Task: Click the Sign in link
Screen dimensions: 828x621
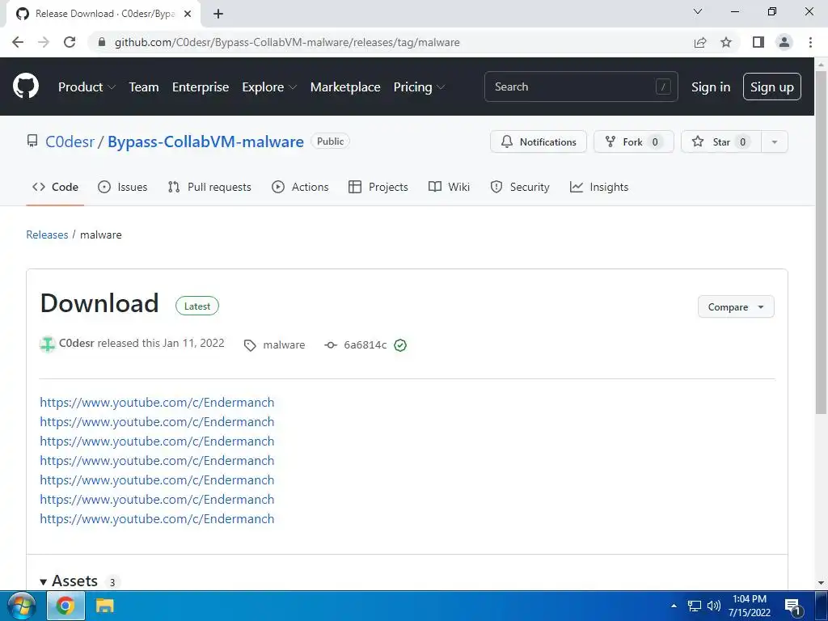Action: 711,87
